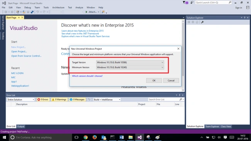
Task: Expand the Attach button dropdown arrow
Action: 98,12
